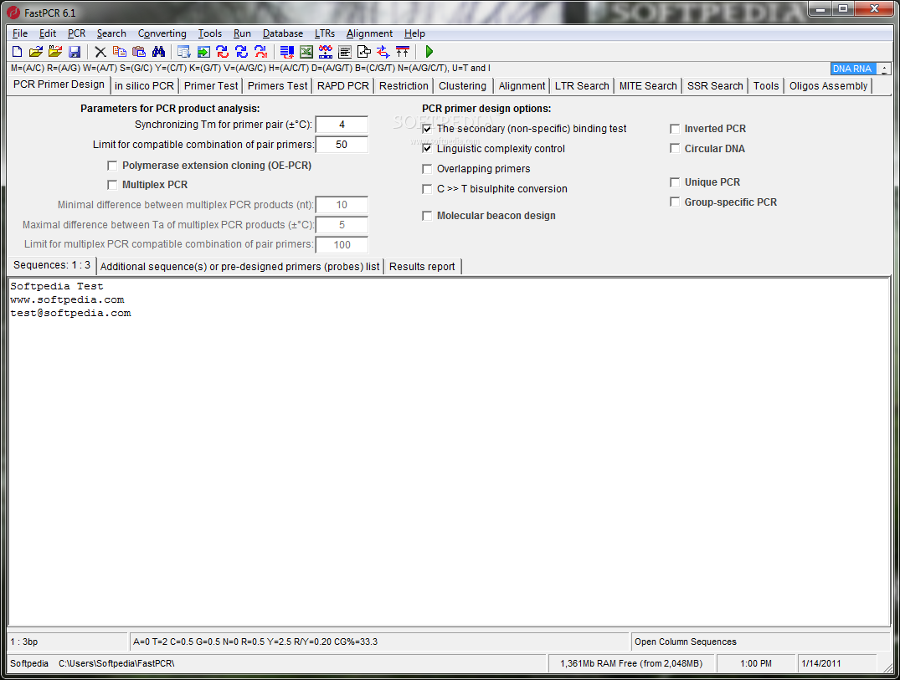This screenshot has width=900, height=680.
Task: Click the first red-blue circular arrows icon
Action: pos(222,52)
